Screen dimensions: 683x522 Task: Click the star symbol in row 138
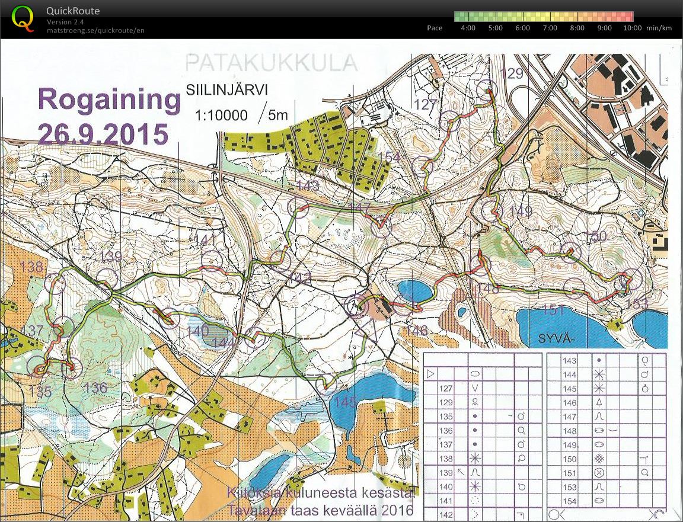point(475,458)
